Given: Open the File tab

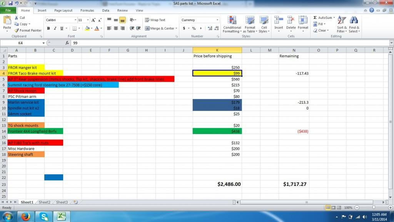Looking at the screenshot, I should pyautogui.click(x=8, y=10).
